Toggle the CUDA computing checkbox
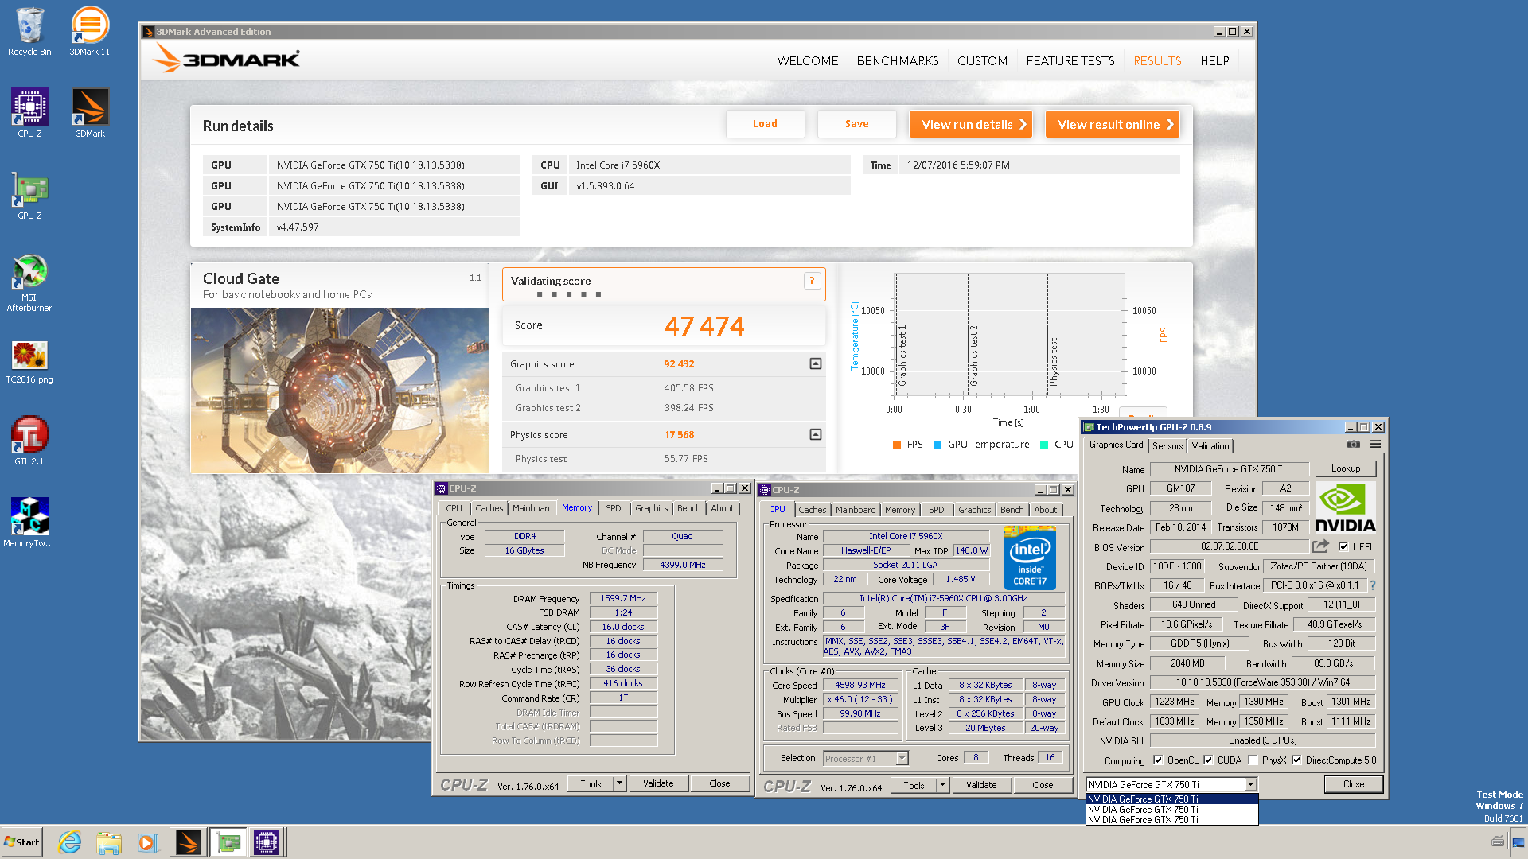The width and height of the screenshot is (1528, 859). (x=1208, y=760)
